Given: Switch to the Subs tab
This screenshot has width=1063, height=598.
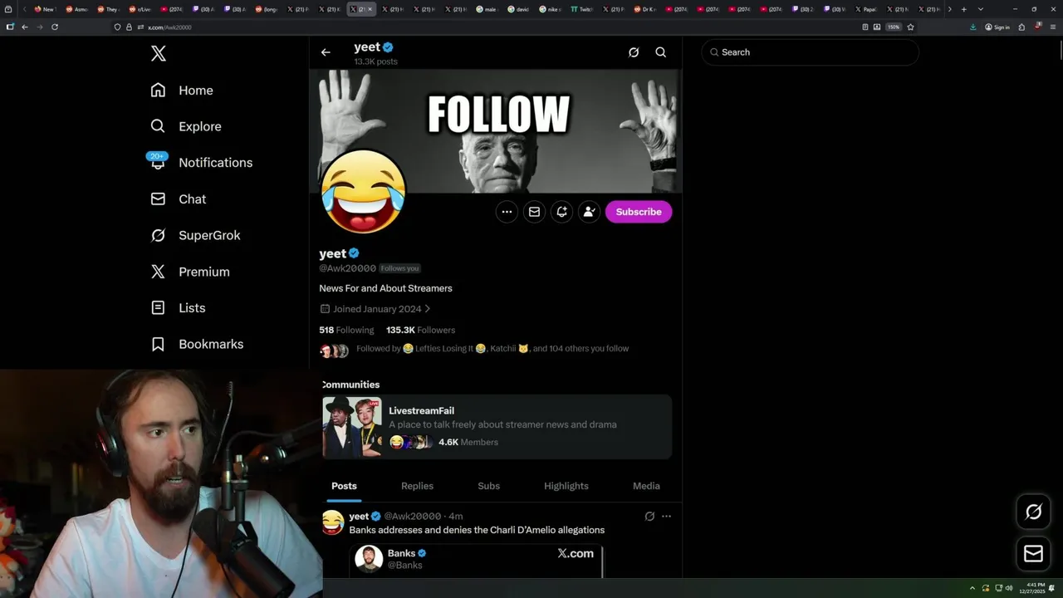Looking at the screenshot, I should pyautogui.click(x=488, y=486).
